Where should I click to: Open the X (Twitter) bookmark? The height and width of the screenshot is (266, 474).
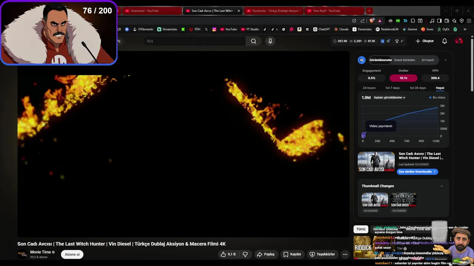206,29
